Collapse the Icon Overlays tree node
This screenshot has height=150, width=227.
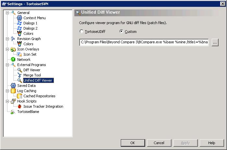[x=7, y=49]
